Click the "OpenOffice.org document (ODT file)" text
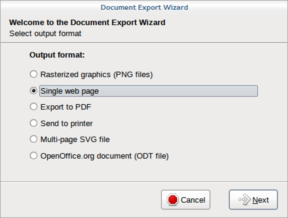Screen dimensions: 288x218 104,156
